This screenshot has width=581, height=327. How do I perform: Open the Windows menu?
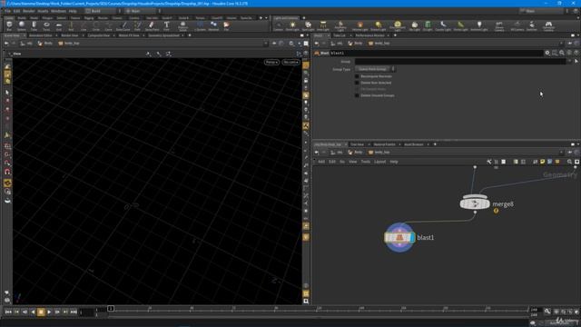point(58,11)
